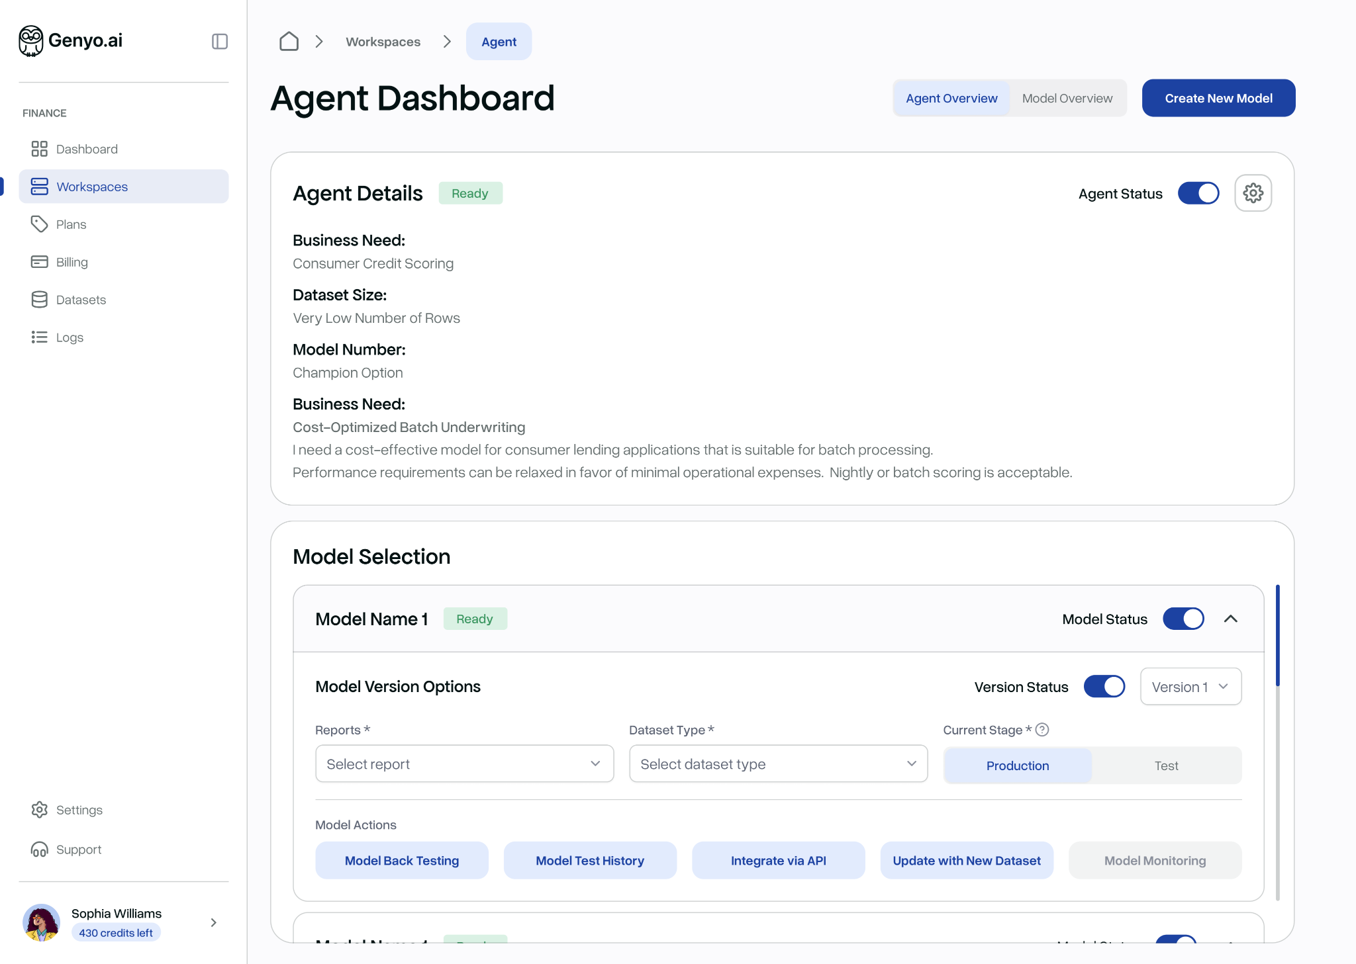This screenshot has width=1356, height=964.
Task: Switch to the Model Overview tab
Action: point(1067,98)
